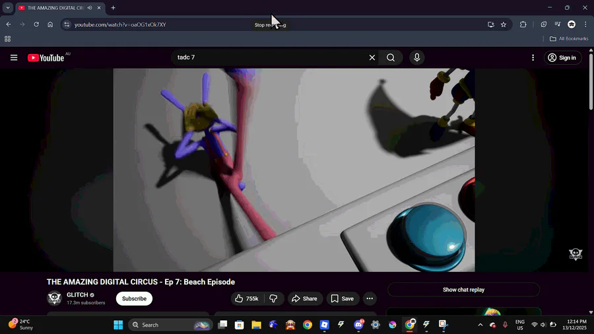
Task: Open more actions ellipsis under video
Action: 370,298
